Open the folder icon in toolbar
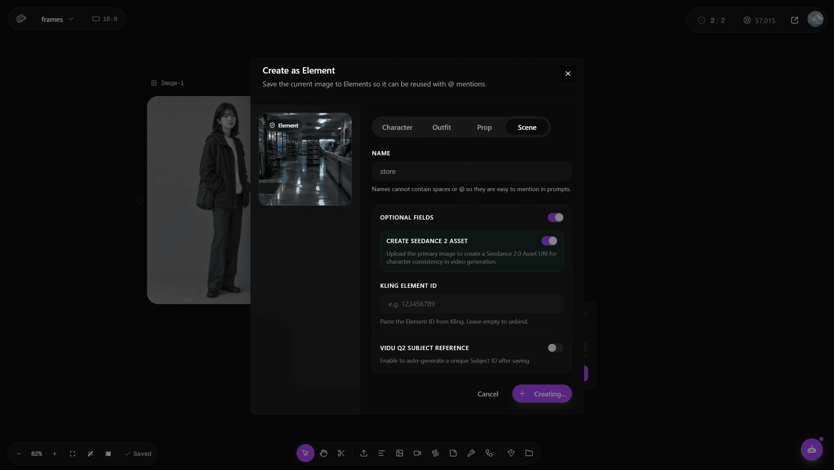The width and height of the screenshot is (834, 470). coord(529,453)
